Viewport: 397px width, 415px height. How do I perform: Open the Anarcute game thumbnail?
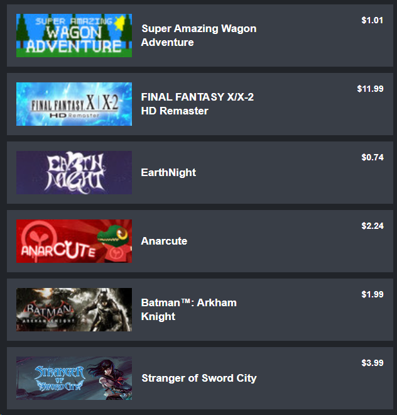pyautogui.click(x=74, y=241)
